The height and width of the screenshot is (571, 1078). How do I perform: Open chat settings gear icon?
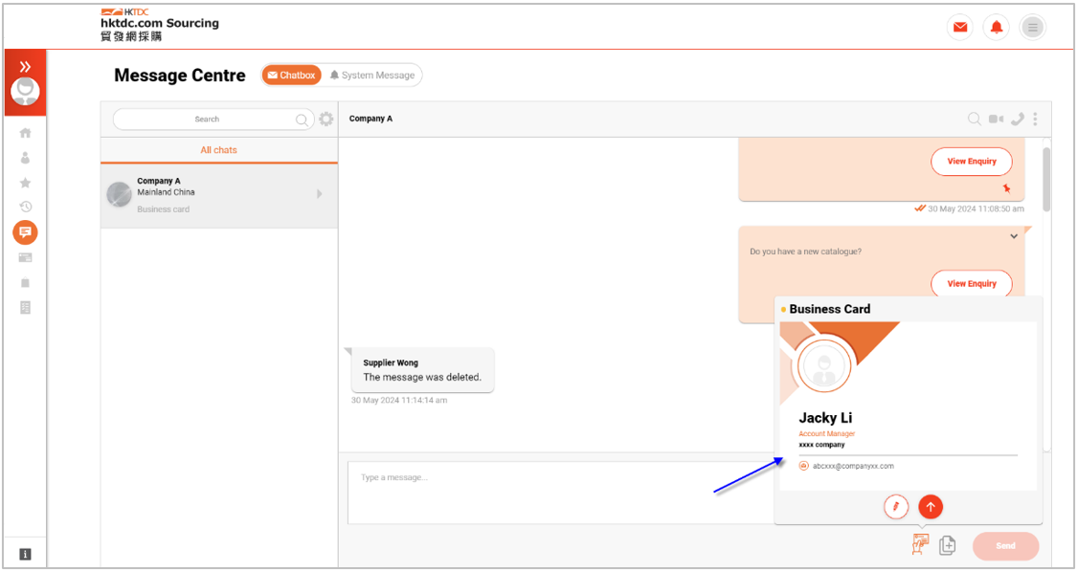pyautogui.click(x=326, y=119)
